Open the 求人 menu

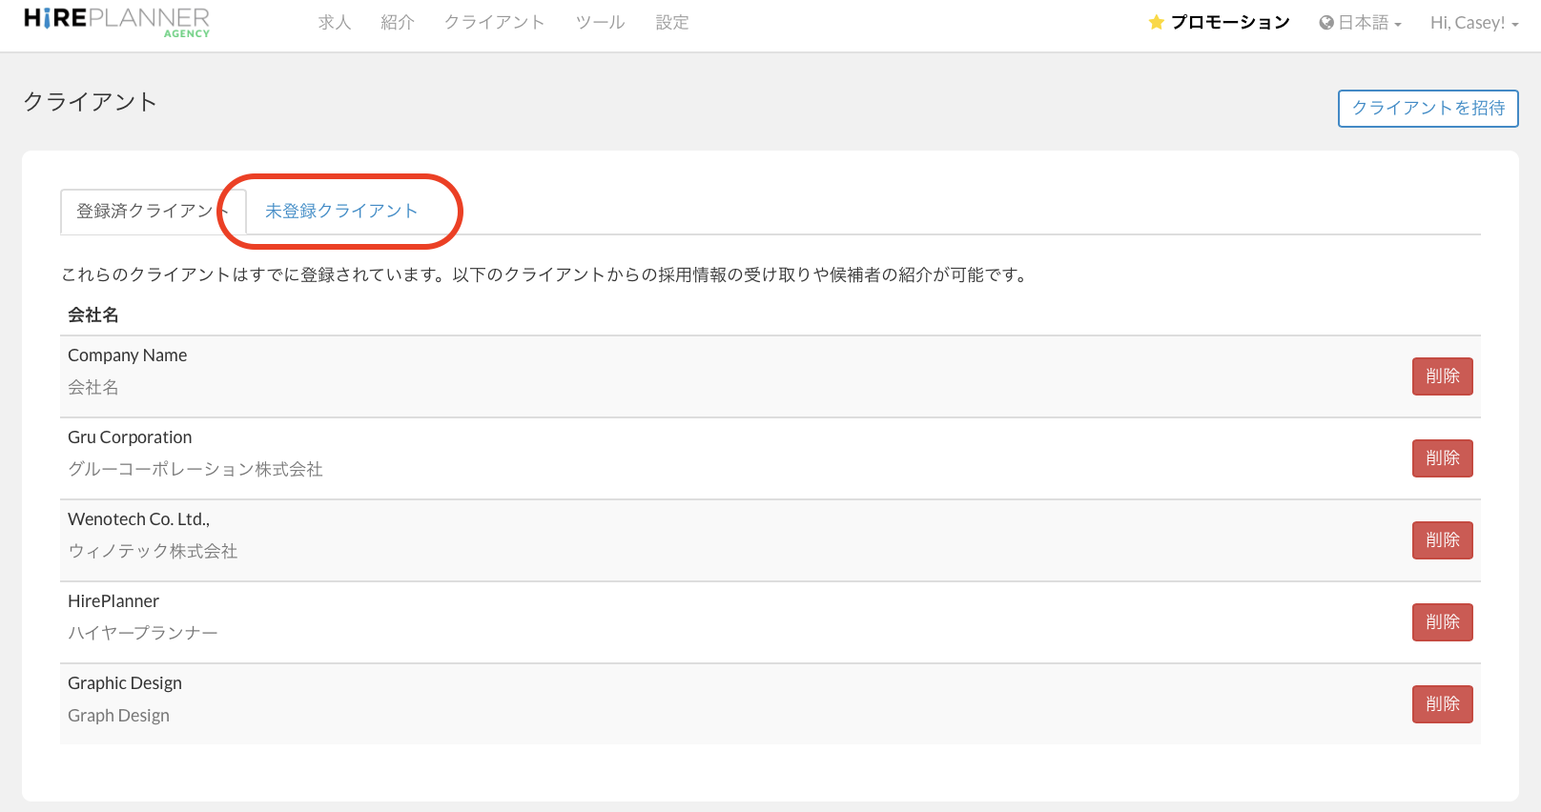334,22
